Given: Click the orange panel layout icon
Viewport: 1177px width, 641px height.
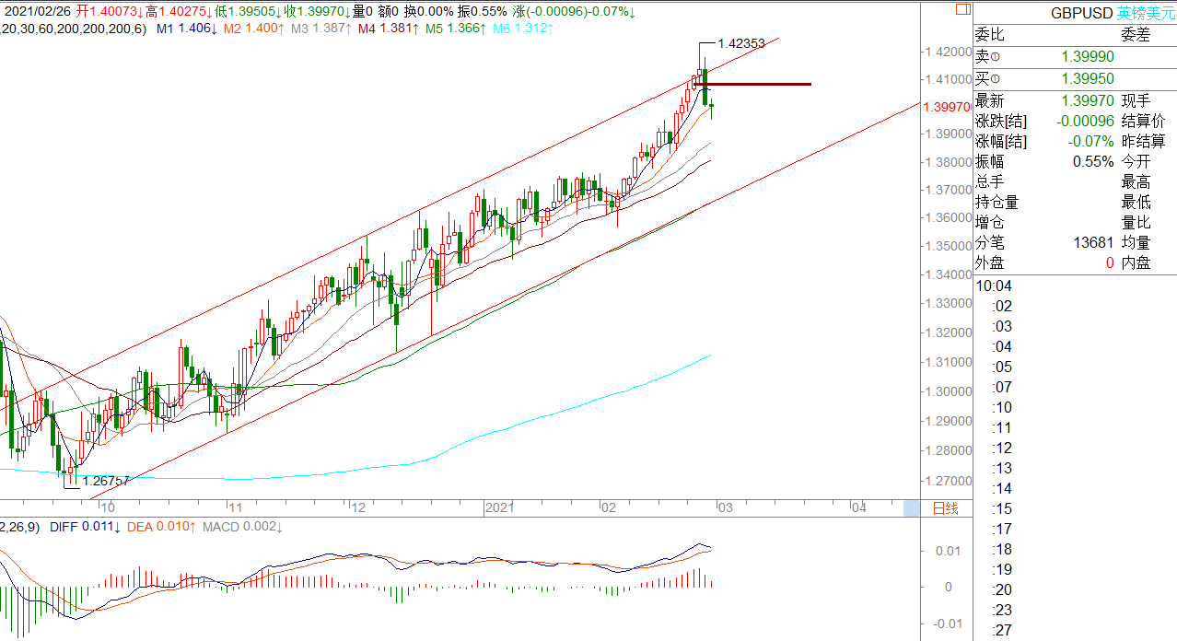Looking at the screenshot, I should tap(962, 8).
